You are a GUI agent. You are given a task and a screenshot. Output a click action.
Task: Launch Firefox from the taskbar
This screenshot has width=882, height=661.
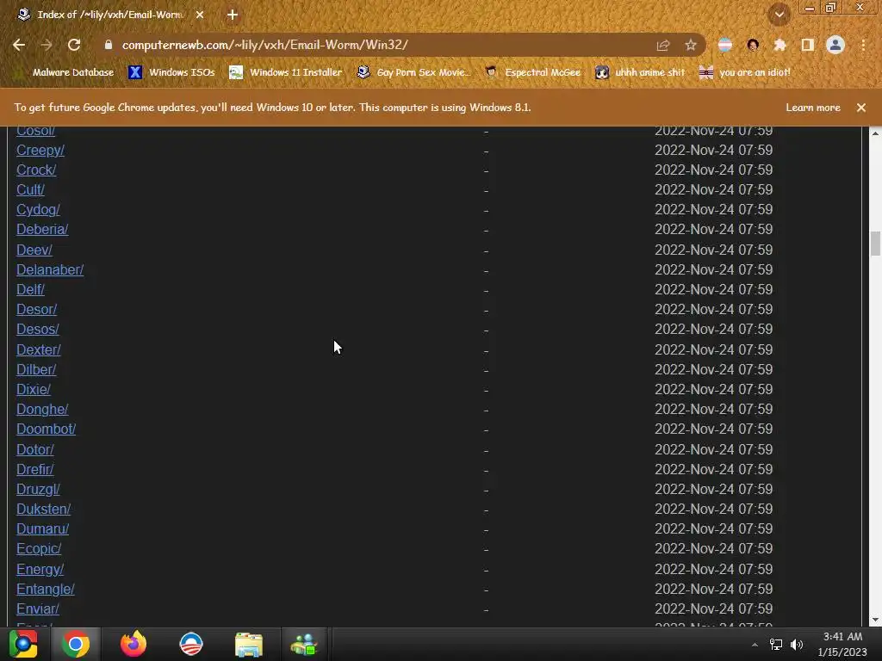pyautogui.click(x=134, y=644)
